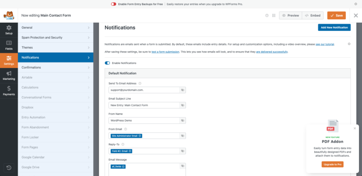The width and height of the screenshot is (362, 176).
Task: Select the Notifications settings section
Action: coord(56,57)
